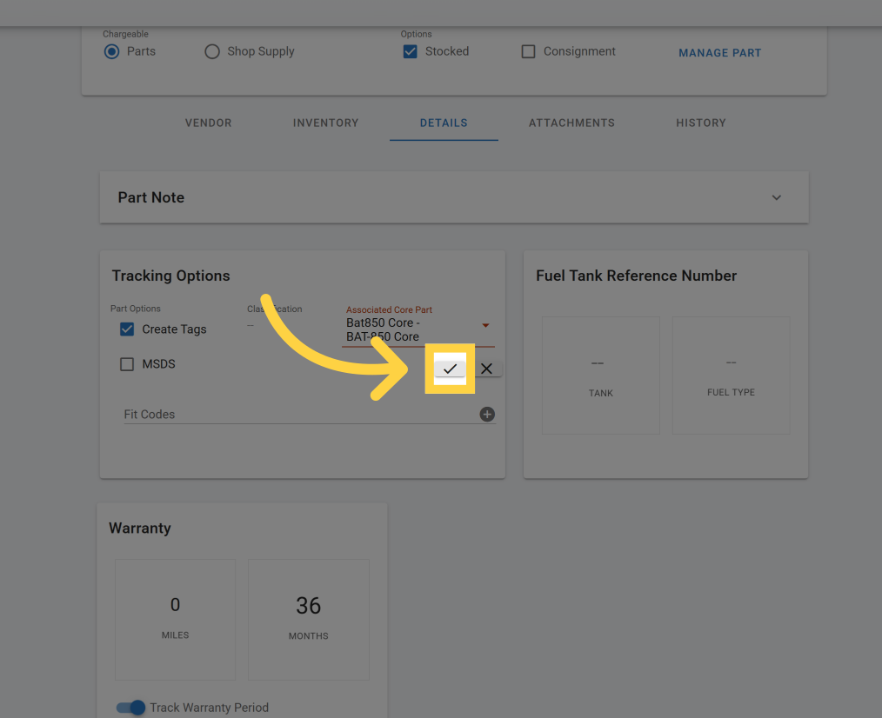The image size is (882, 718).
Task: Go to the Attachments tab
Action: click(571, 123)
